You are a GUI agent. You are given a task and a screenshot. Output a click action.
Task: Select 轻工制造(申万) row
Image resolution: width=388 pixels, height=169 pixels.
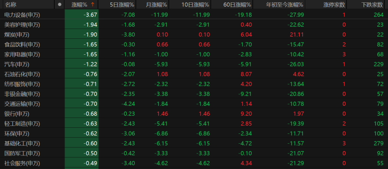[194, 124]
